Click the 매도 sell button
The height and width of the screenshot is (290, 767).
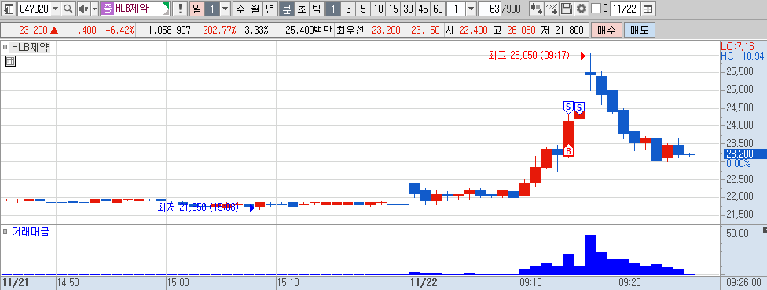click(640, 31)
